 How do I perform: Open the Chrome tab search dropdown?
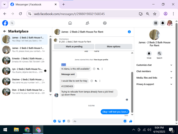pyautogui.click(x=4, y=4)
